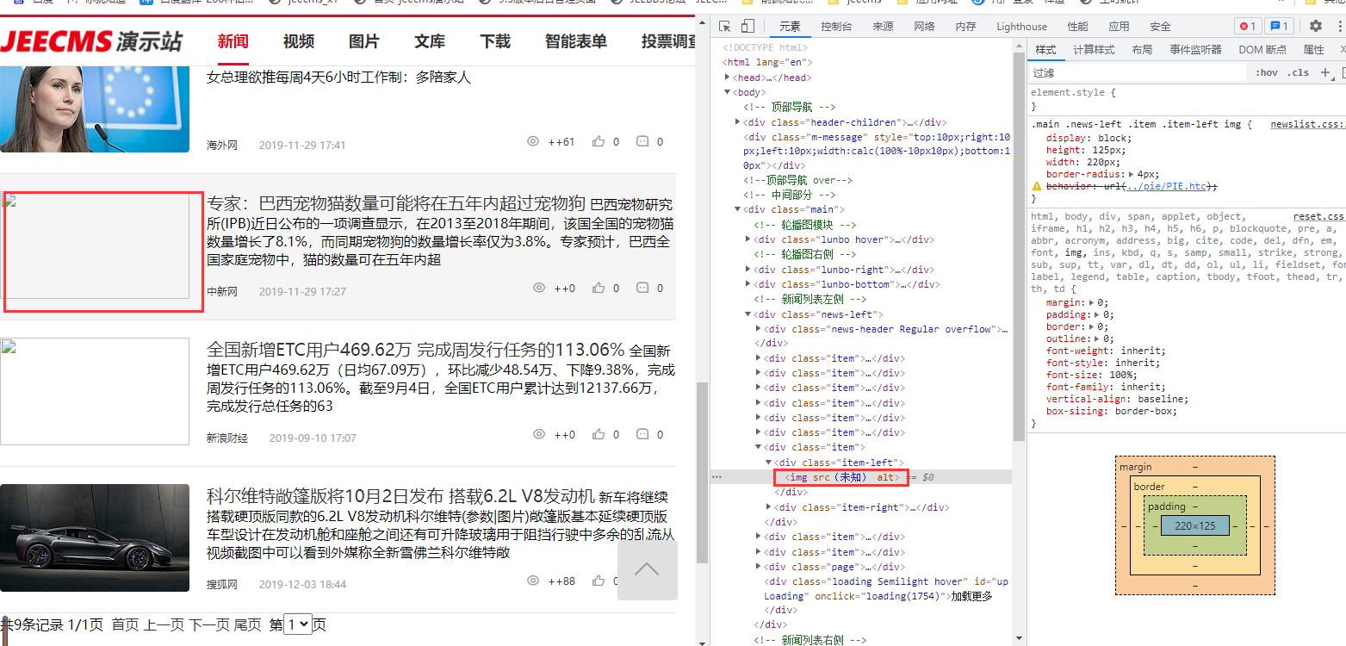Expand the lunbo-bottom div node

[748, 284]
